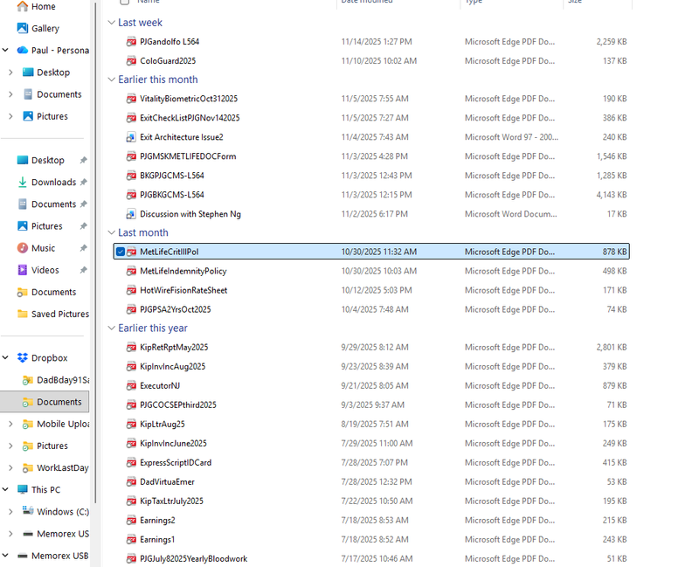Expand the OneDrive Desktop folder node
Image resolution: width=699 pixels, height=567 pixels.
(x=10, y=73)
